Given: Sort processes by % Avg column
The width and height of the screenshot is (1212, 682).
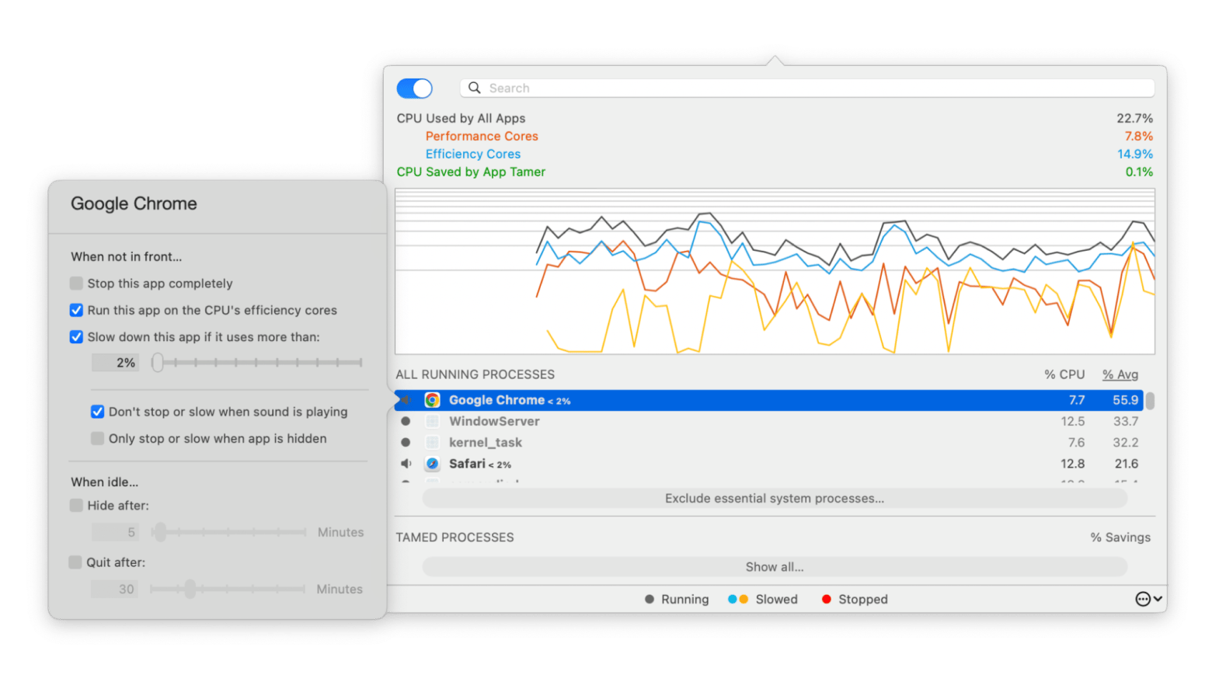Looking at the screenshot, I should click(x=1120, y=374).
